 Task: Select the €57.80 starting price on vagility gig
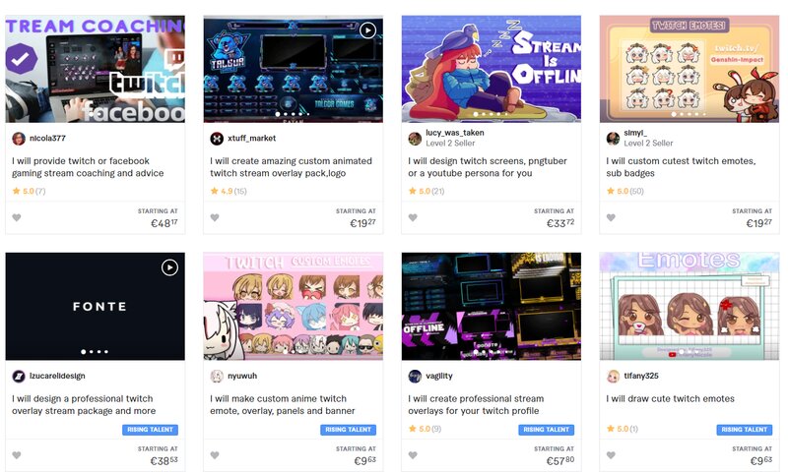pyautogui.click(x=559, y=460)
